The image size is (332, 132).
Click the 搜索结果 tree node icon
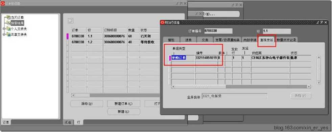8,23
